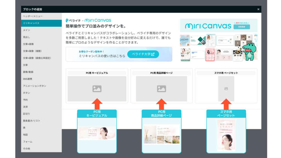The image size is (281, 158).
Task: Select the SNS連携 category
Action: [41, 79]
